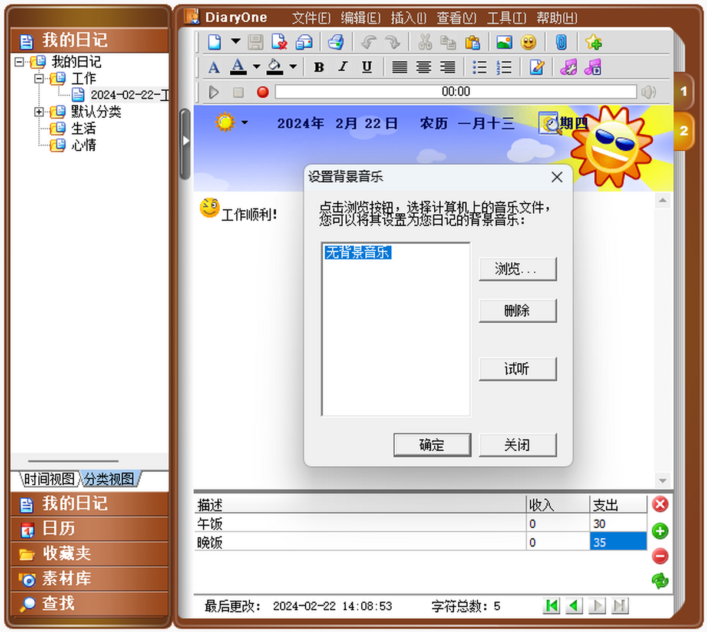Open the highlight color dropdown arrow

click(x=293, y=67)
